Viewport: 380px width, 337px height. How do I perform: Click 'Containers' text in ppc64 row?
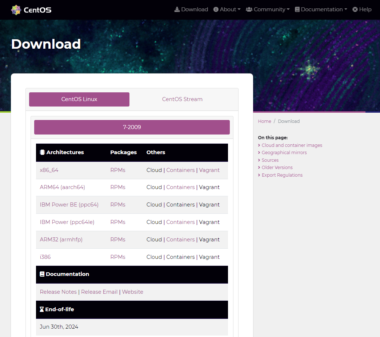click(180, 205)
